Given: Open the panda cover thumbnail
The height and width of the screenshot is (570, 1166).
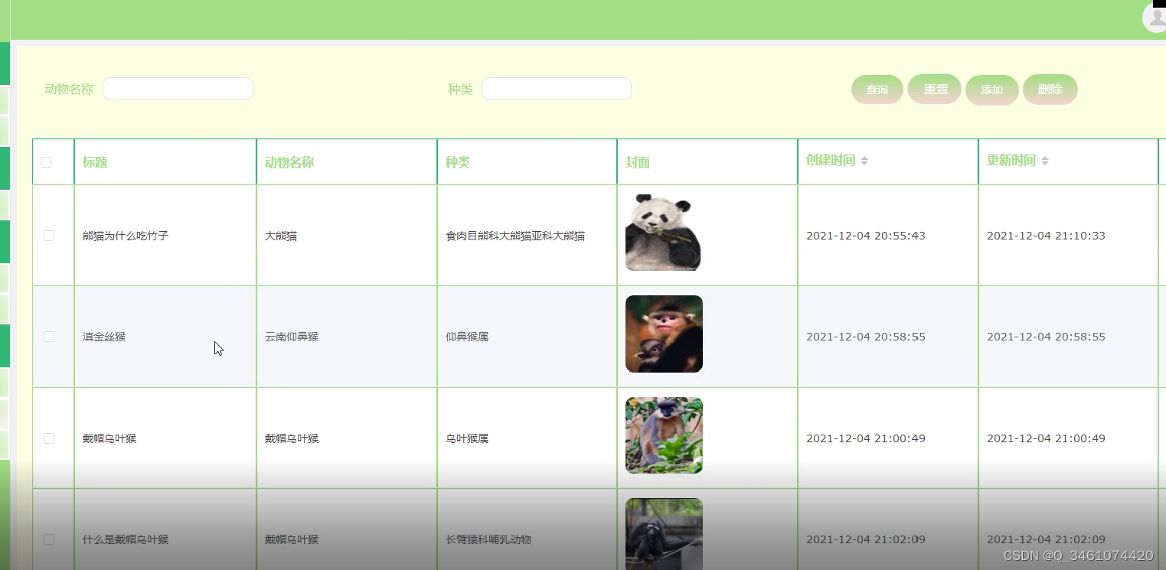Looking at the screenshot, I should point(664,233).
